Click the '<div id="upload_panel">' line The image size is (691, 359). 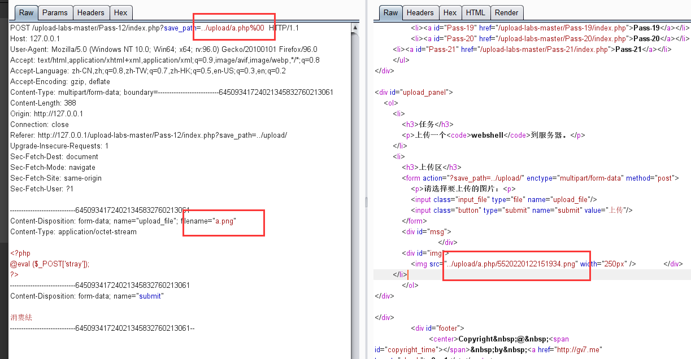(414, 92)
